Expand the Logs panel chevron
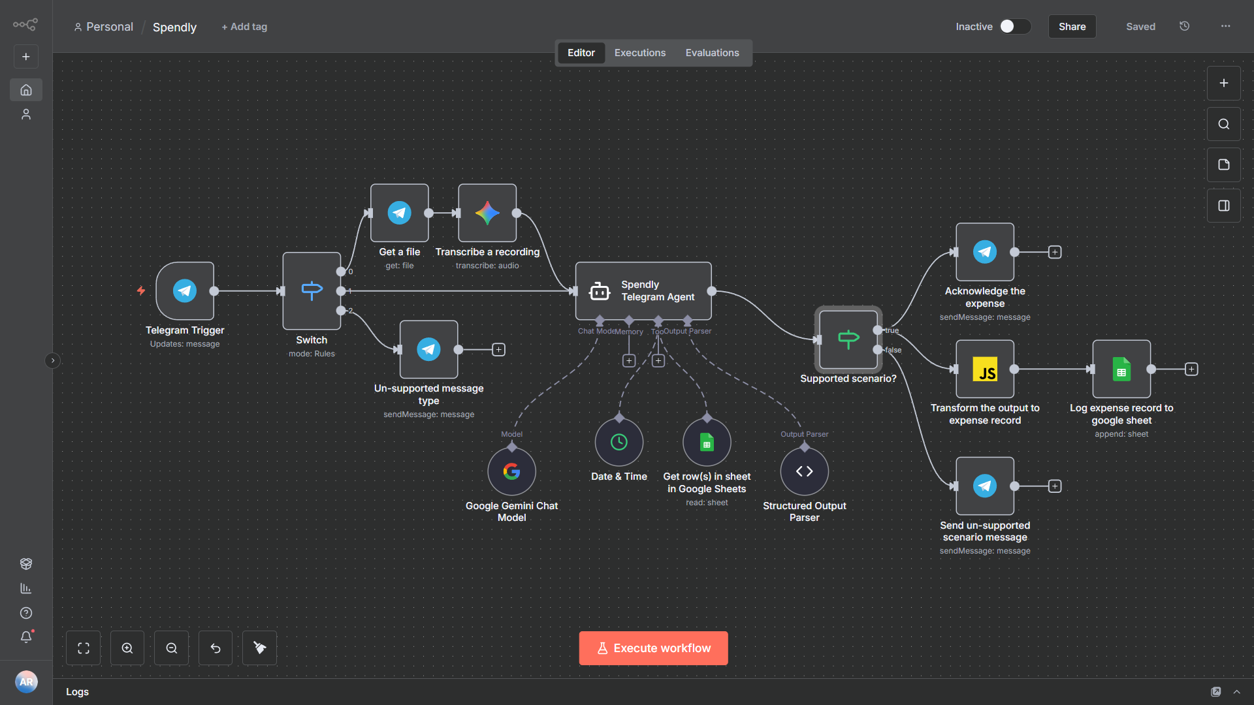The image size is (1254, 705). (1236, 692)
